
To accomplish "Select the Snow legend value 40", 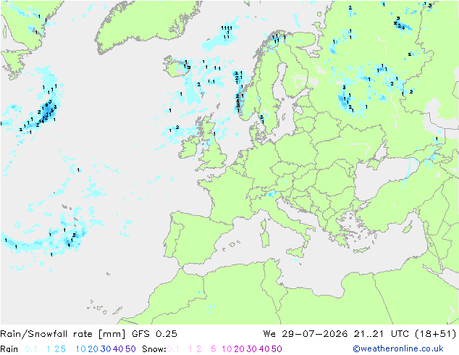I will [264, 349].
